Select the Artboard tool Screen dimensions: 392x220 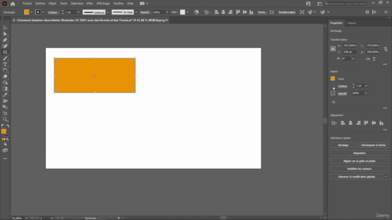click(5, 113)
